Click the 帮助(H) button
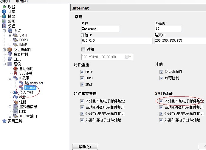 pyautogui.click(x=85, y=147)
